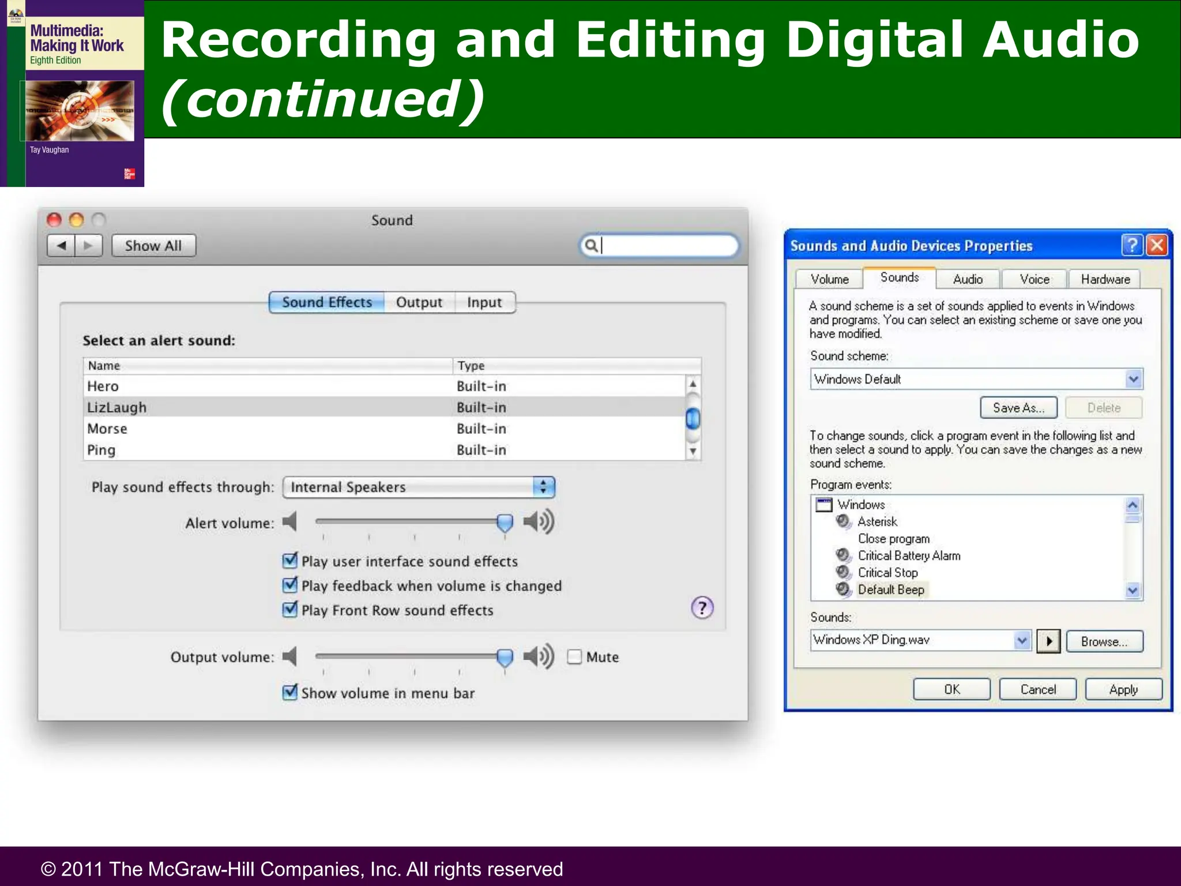Open the Play sound effects through dropdown

click(x=419, y=487)
